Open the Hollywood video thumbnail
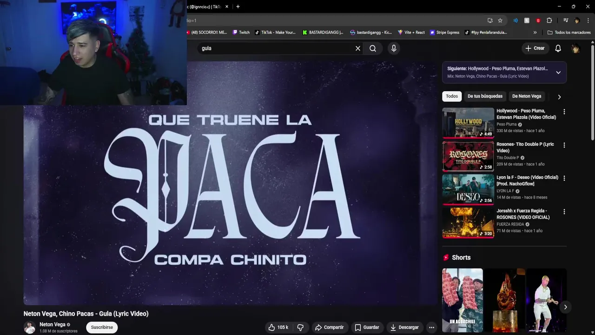This screenshot has width=595, height=335. click(x=468, y=123)
